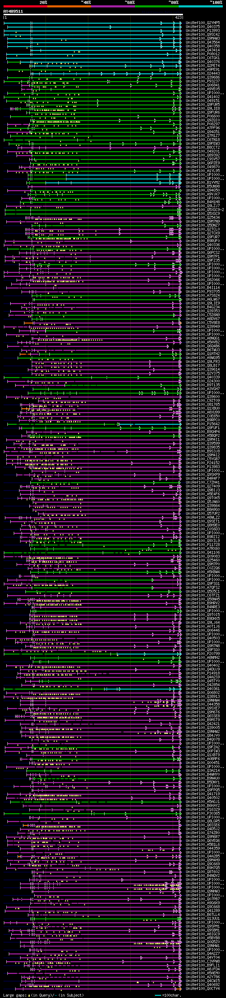Open the UniRef100_B5UN98 entry
This screenshot has width=226, height=998.
[x=203, y=187]
